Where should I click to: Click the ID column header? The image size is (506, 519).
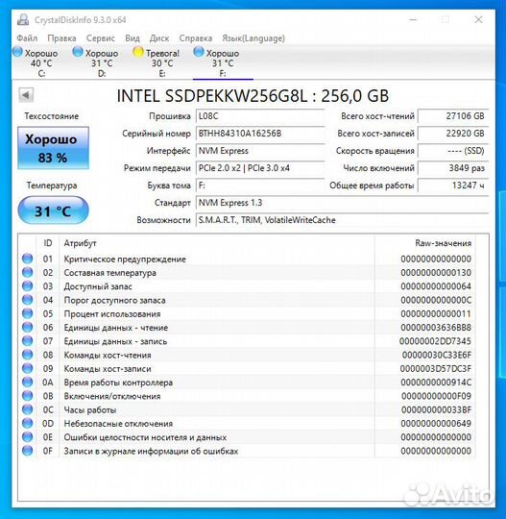pos(48,243)
